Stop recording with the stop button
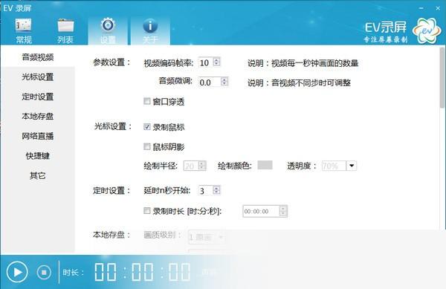446x289 pixels. coord(44,273)
